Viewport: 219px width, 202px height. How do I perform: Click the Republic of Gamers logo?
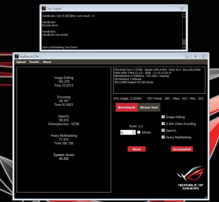[x=191, y=178]
